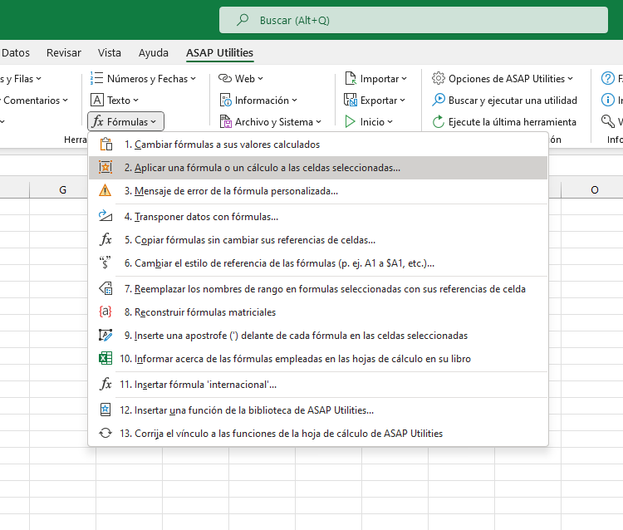Screen dimensions: 623x530
Task: Expand the Información dropdown
Action: point(258,101)
